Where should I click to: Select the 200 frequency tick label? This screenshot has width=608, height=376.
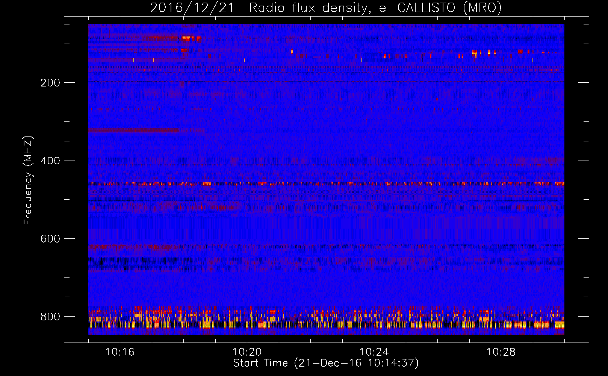click(50, 83)
